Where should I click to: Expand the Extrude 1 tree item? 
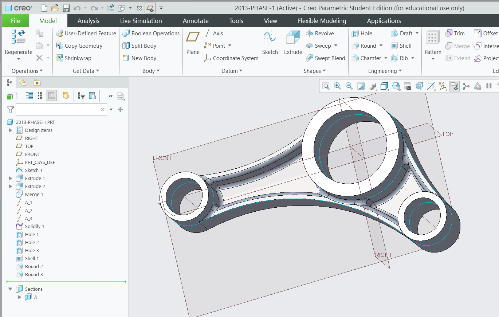click(10, 178)
